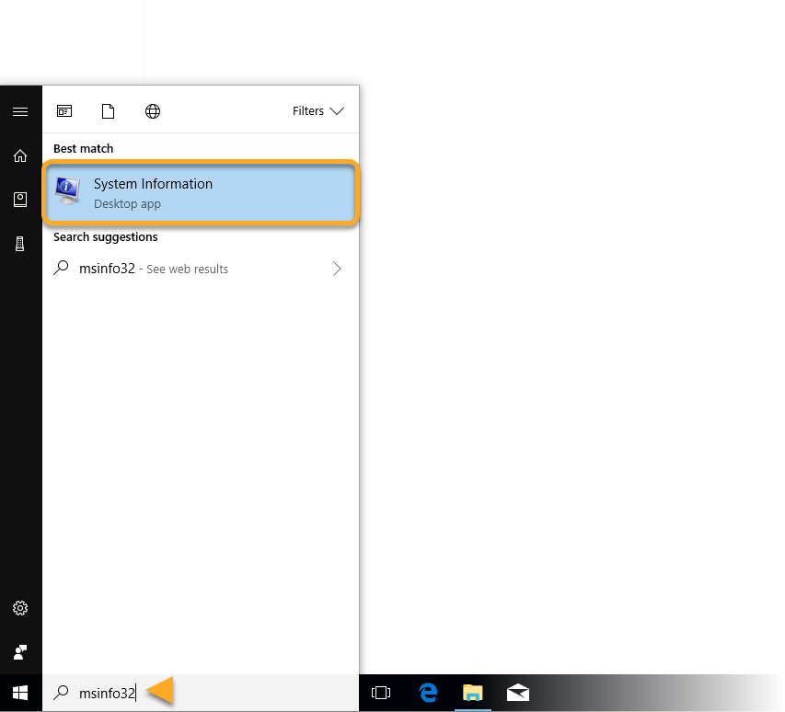Open the hamburger menu in search sidebar
Image resolution: width=785 pixels, height=712 pixels.
[x=20, y=111]
